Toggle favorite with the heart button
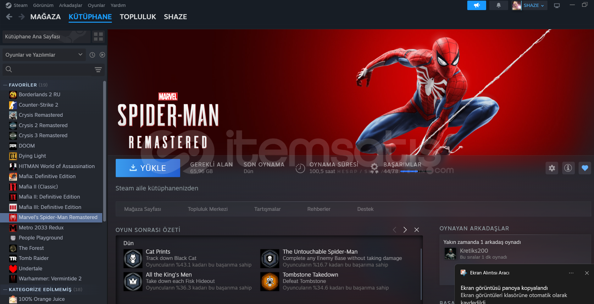This screenshot has width=594, height=304. coord(585,168)
